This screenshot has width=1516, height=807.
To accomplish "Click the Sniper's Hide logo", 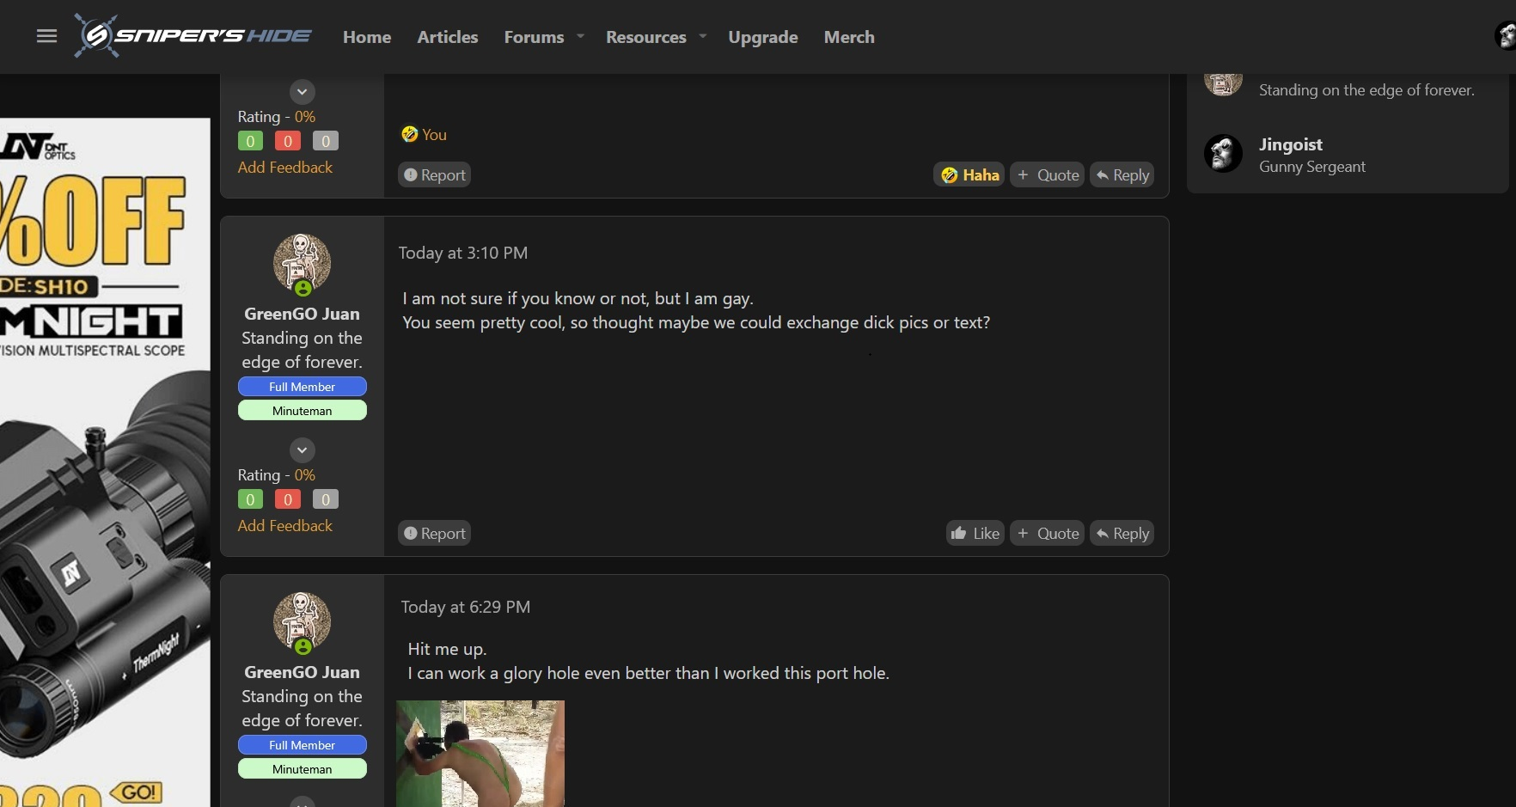I will [193, 36].
